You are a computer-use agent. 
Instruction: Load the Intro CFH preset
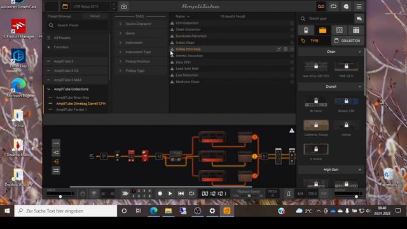[x=183, y=62]
